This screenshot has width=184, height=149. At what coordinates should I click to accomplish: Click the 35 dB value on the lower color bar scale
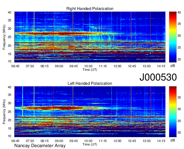(179, 97)
